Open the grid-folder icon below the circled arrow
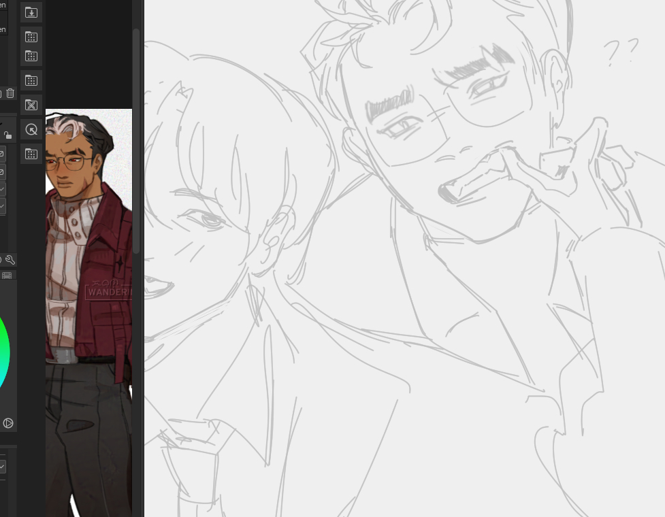 tap(31, 154)
